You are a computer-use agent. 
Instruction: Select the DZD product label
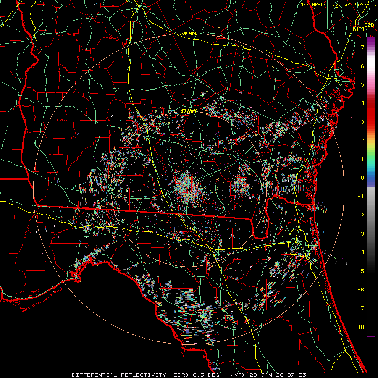(369, 25)
